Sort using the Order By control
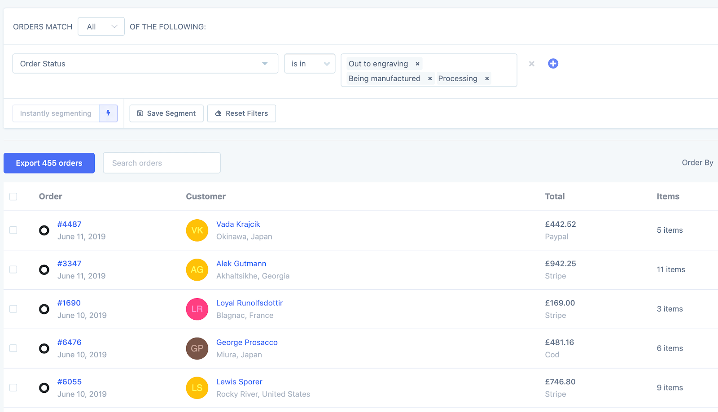Viewport: 718px width, 412px height. click(x=697, y=163)
